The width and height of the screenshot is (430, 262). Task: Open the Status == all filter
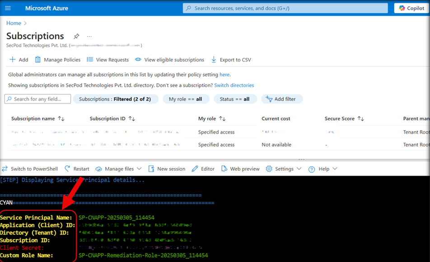point(235,99)
